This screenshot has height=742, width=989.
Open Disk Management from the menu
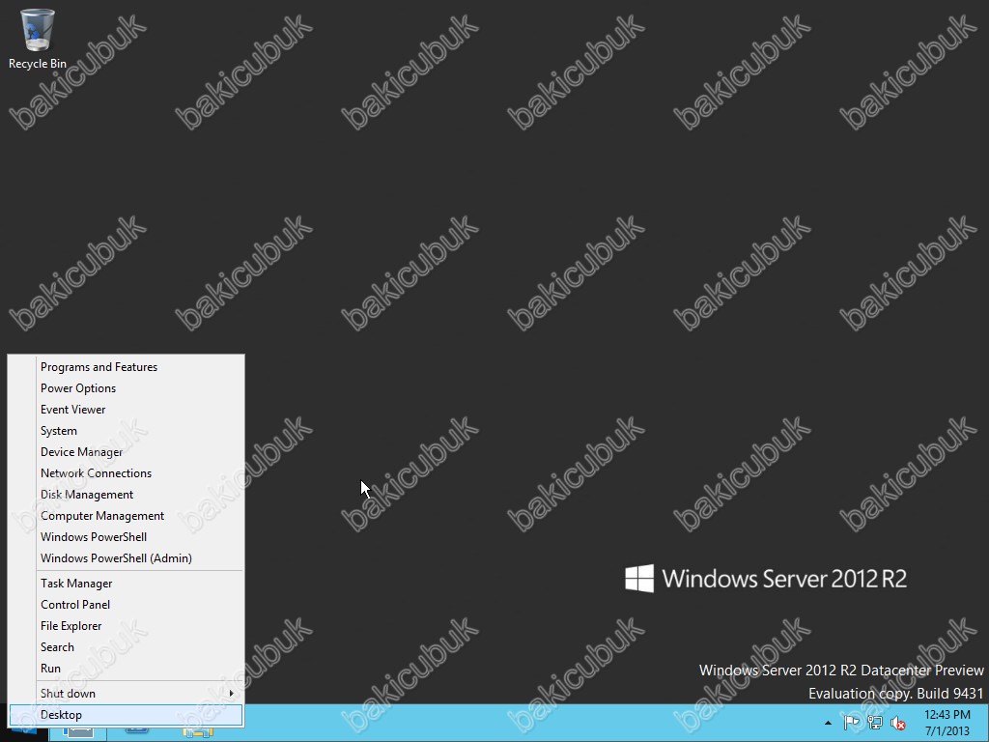click(x=127, y=495)
